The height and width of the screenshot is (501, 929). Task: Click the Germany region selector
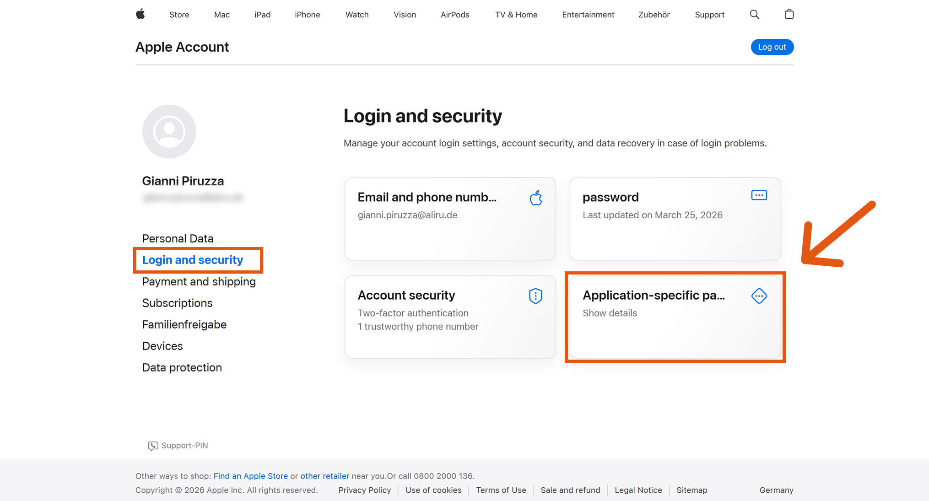(x=776, y=490)
